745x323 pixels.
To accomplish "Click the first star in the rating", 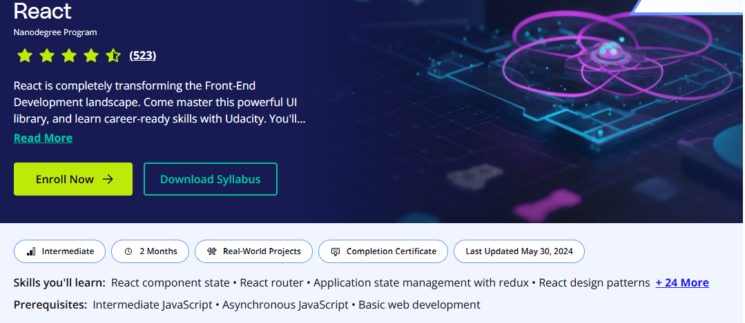I will (x=25, y=56).
